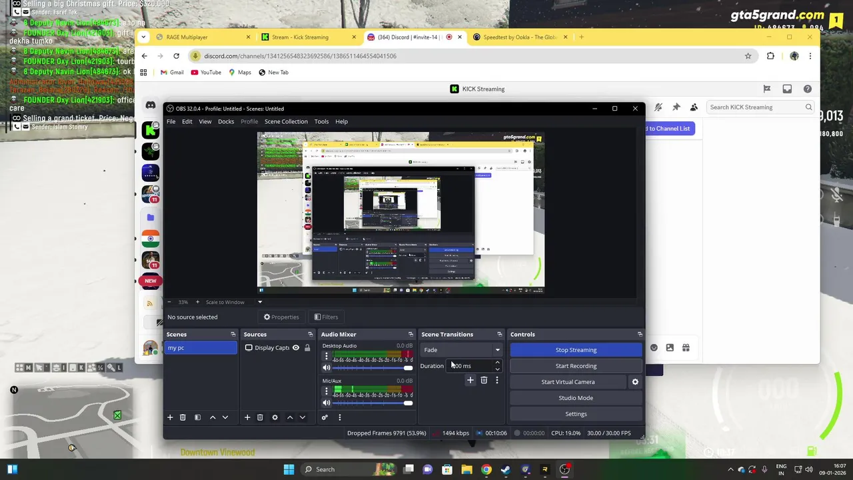Open transition three-dot properties menu
The height and width of the screenshot is (480, 853).
496,380
